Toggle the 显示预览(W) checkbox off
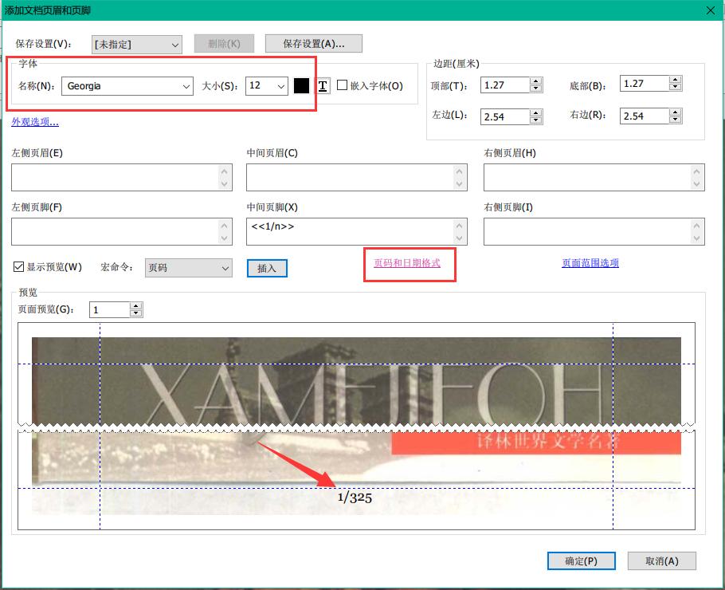The image size is (725, 590). (x=18, y=267)
